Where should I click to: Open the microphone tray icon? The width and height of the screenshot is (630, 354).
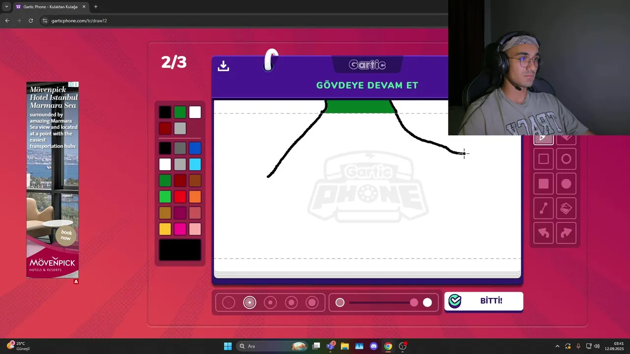[578, 346]
